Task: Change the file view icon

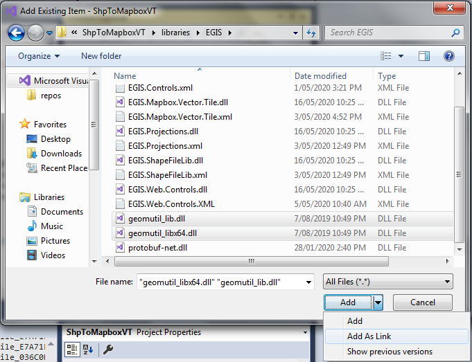Action: pos(386,56)
